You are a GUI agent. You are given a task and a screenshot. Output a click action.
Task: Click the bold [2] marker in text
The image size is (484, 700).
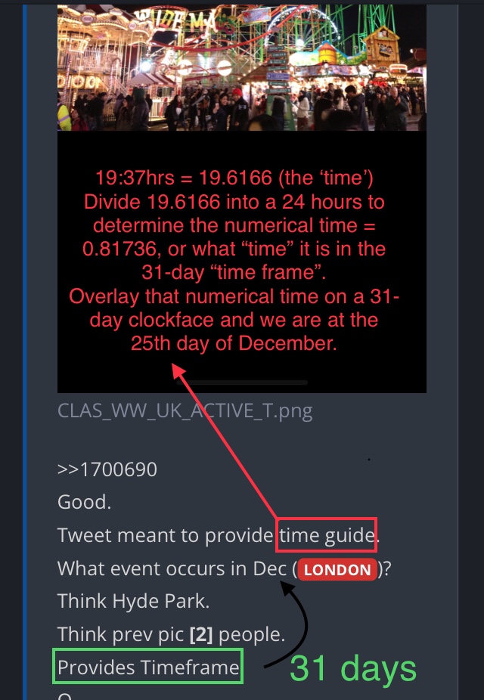[201, 634]
